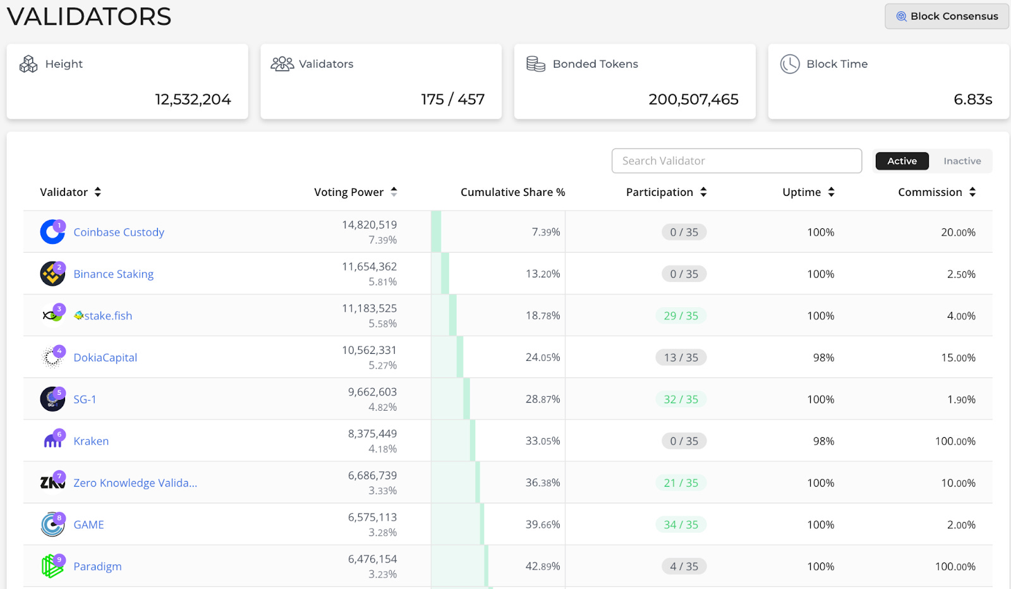Focus the Search Validator input field
This screenshot has width=1011, height=589.
coord(737,161)
